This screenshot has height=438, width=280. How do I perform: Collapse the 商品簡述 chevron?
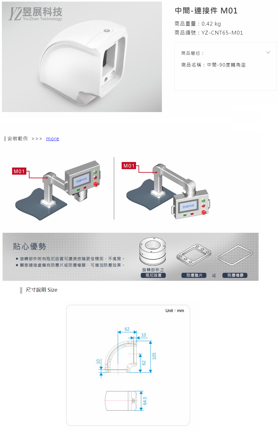tap(268, 53)
